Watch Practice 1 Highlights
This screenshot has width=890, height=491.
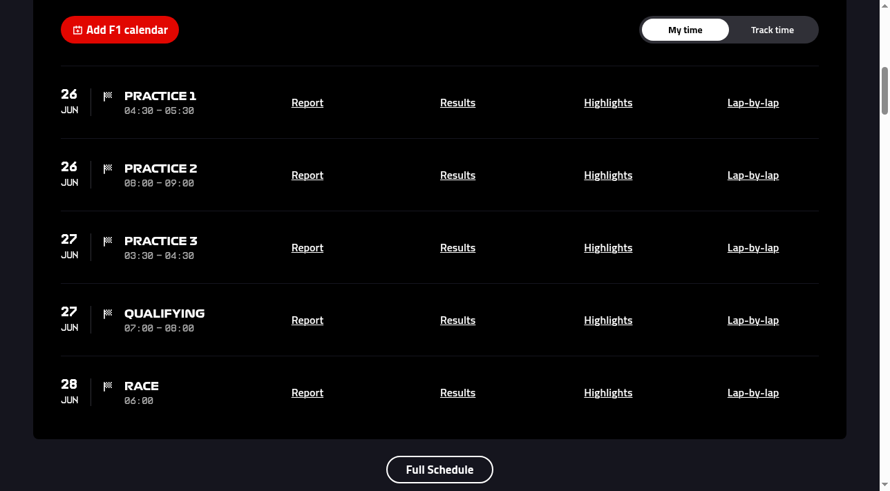point(608,103)
